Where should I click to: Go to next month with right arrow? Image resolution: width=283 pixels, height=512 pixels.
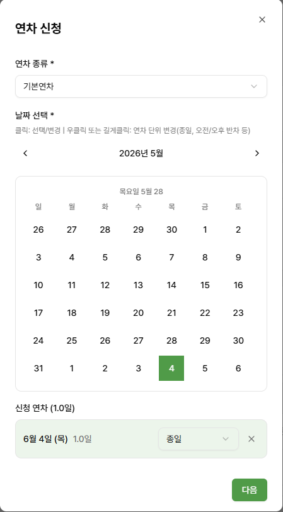click(257, 153)
